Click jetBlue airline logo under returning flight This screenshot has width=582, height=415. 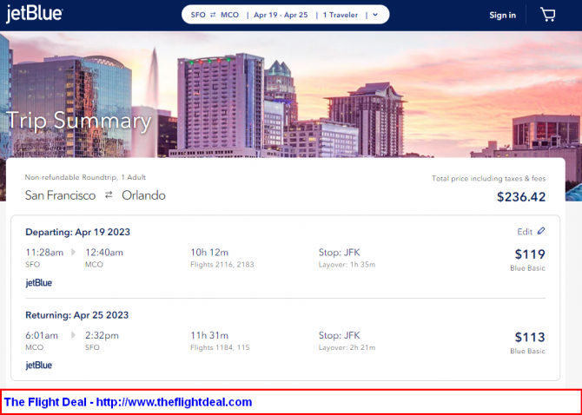(x=39, y=366)
